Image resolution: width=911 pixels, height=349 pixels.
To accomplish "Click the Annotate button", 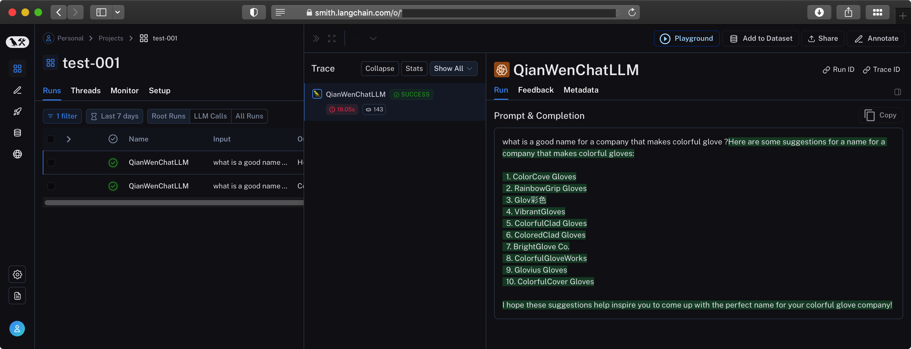I will click(876, 39).
